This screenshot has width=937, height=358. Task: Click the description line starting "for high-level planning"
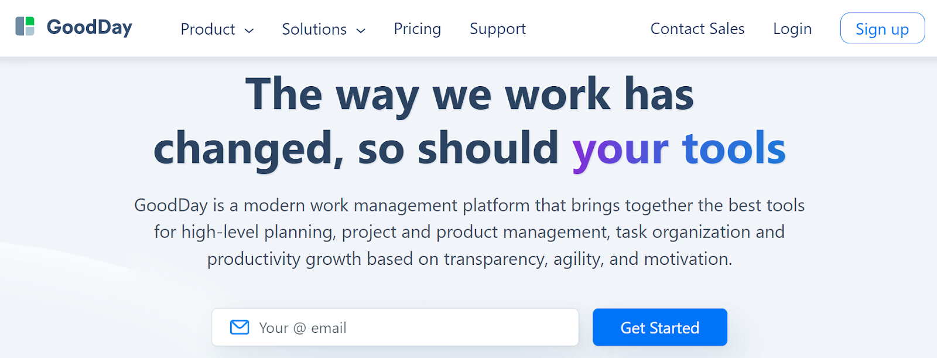469,232
